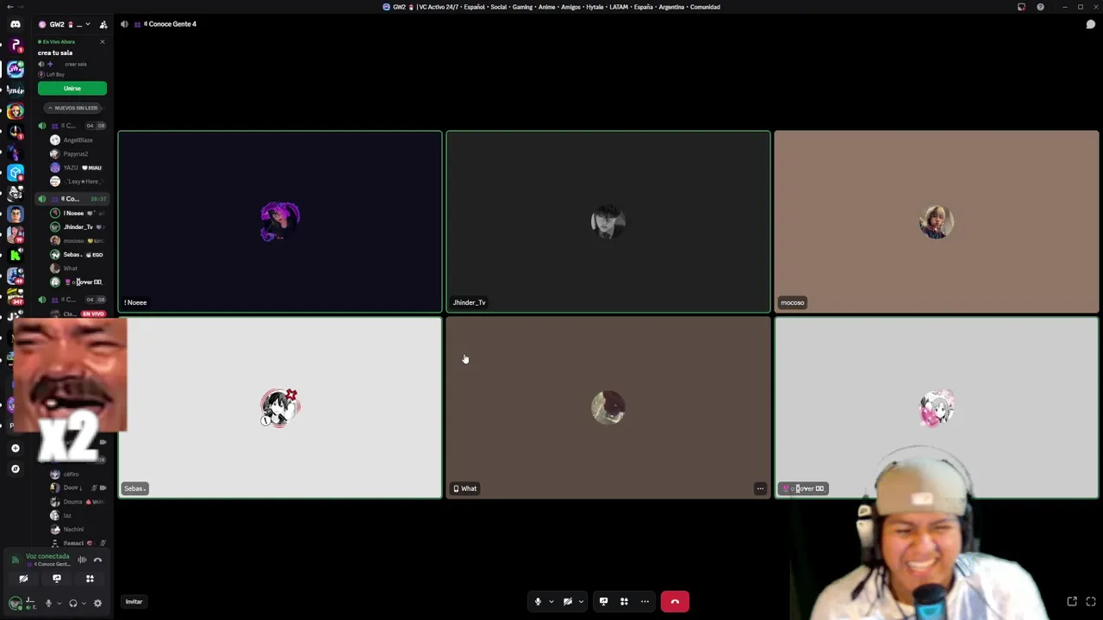The image size is (1103, 620).
Task: Open active Conoce Gente channel showing 28:37
Action: click(72, 198)
